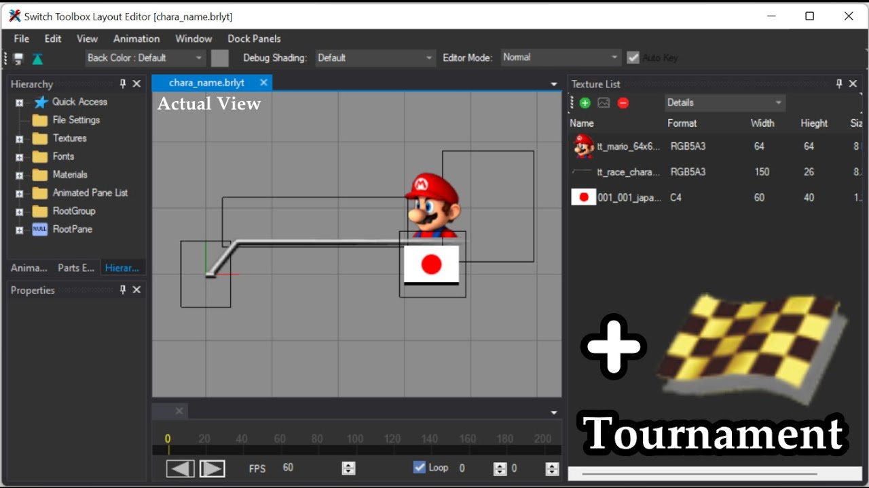Select the 001_001_japan flag texture row
Screen dimensions: 869x488
tap(716, 198)
